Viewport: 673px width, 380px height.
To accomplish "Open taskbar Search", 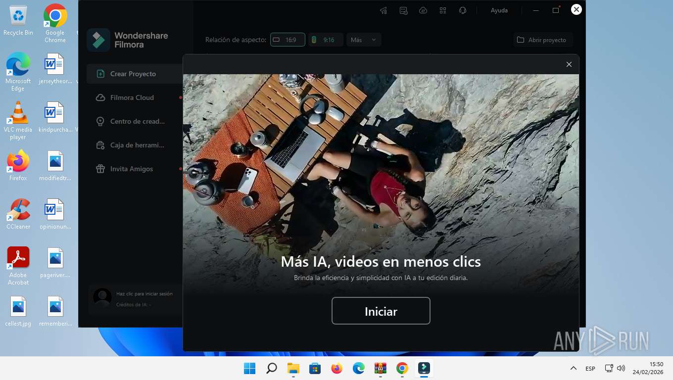I will [x=272, y=368].
